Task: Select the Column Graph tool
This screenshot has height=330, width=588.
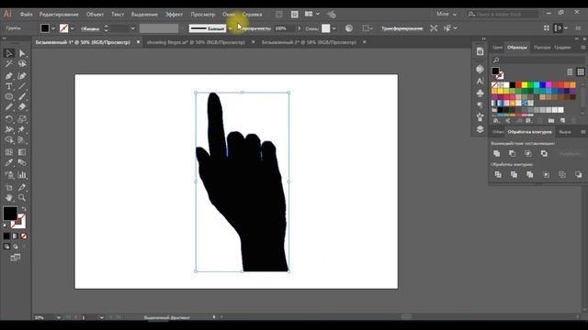Action: click(x=22, y=175)
